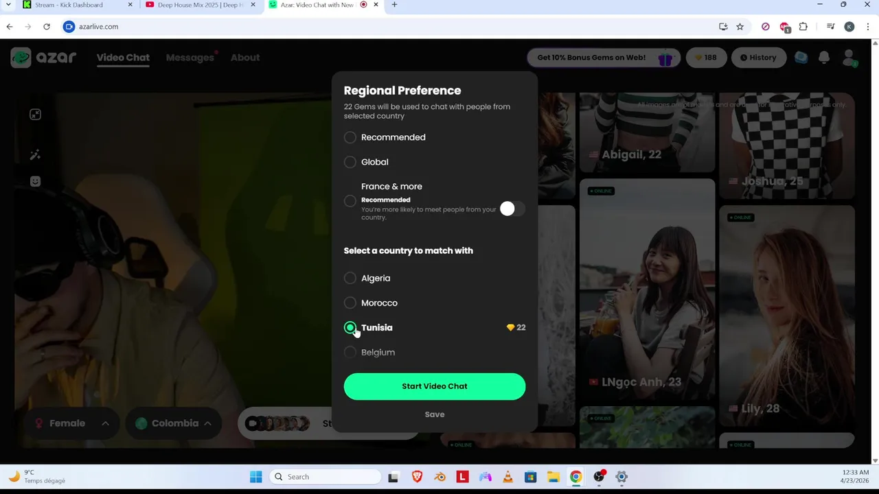Image resolution: width=879 pixels, height=494 pixels.
Task: Click the taskbar Search box
Action: pyautogui.click(x=326, y=477)
